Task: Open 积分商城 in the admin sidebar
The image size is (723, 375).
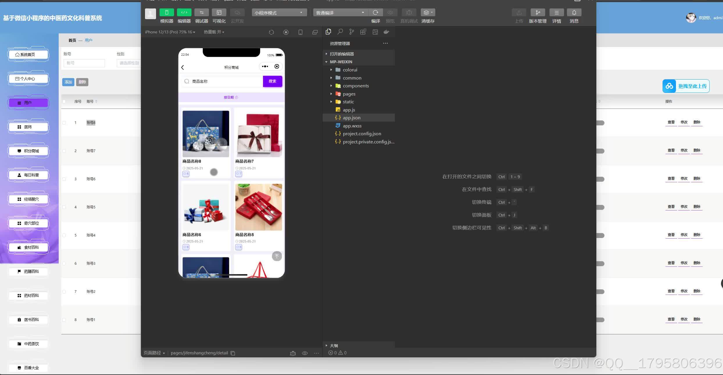Action: [x=28, y=151]
